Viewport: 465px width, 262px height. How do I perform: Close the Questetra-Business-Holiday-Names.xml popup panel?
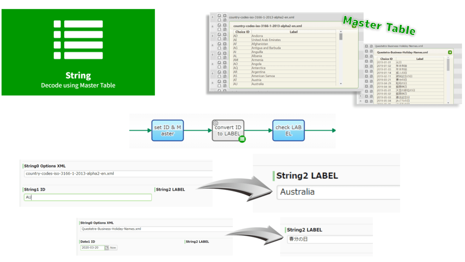[x=450, y=52]
